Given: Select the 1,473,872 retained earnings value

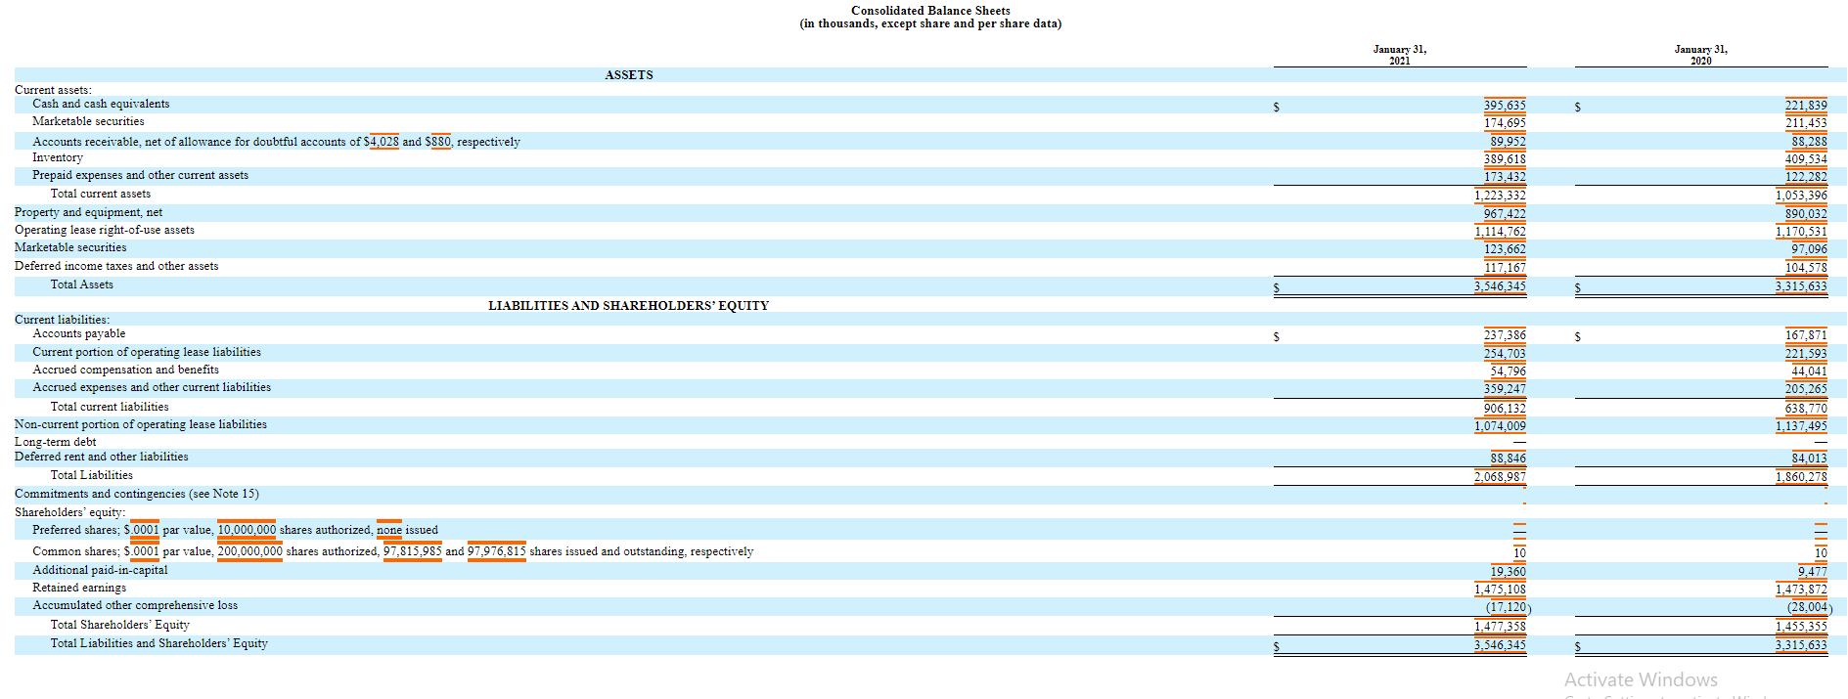Looking at the screenshot, I should [x=1801, y=590].
